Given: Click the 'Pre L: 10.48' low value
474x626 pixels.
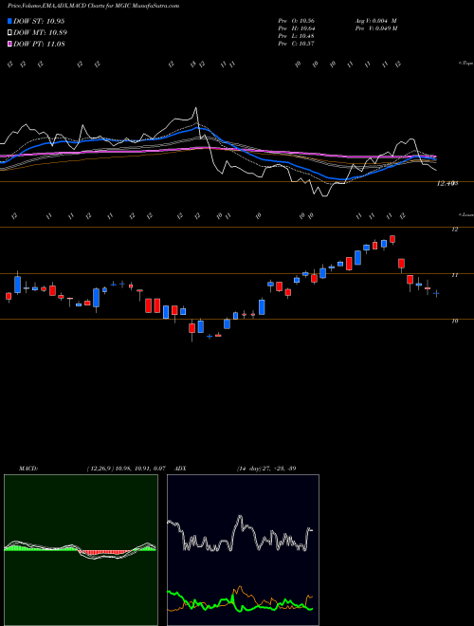Looking at the screenshot, I should click(297, 36).
